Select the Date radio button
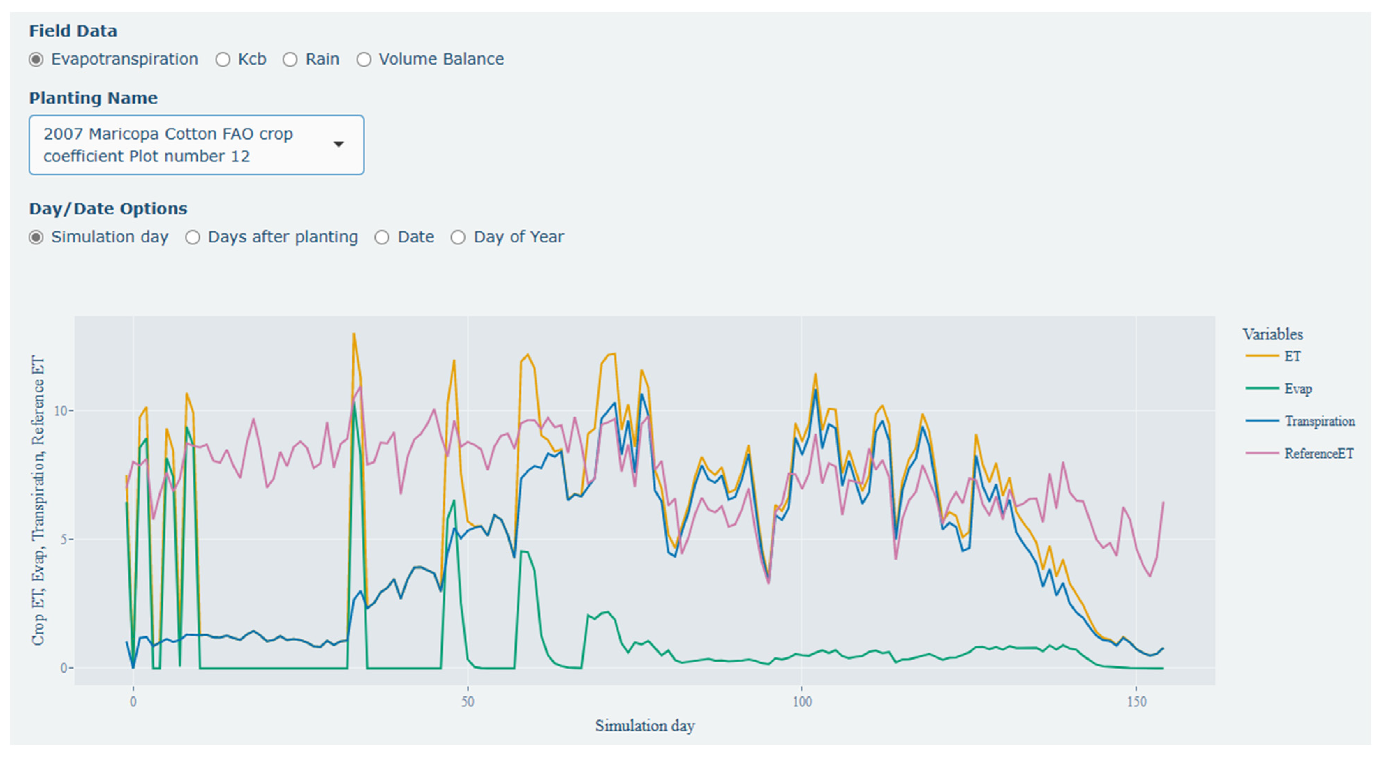 tap(382, 237)
